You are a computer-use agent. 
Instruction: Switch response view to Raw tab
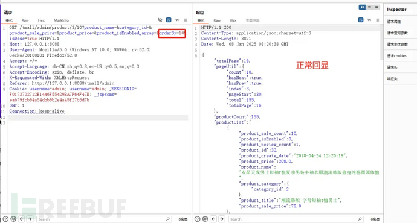(x=217, y=20)
